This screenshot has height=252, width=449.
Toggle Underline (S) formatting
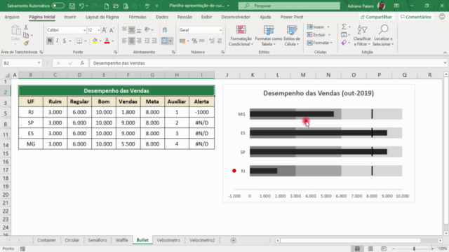(x=65, y=41)
